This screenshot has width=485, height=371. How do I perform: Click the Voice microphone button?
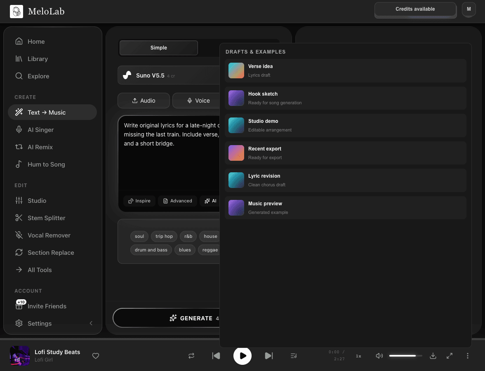coord(196,101)
